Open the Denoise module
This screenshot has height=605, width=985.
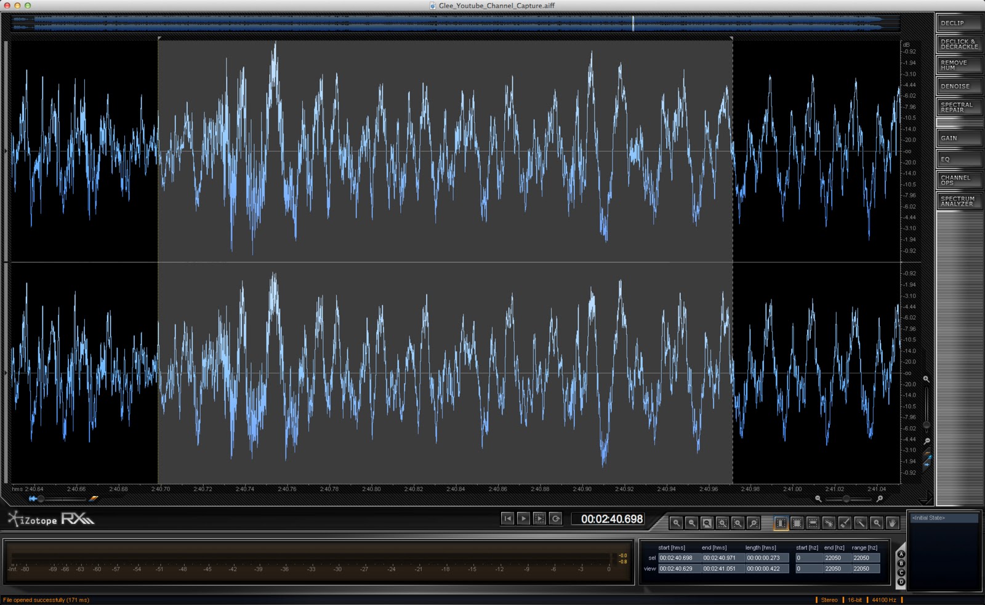click(959, 86)
